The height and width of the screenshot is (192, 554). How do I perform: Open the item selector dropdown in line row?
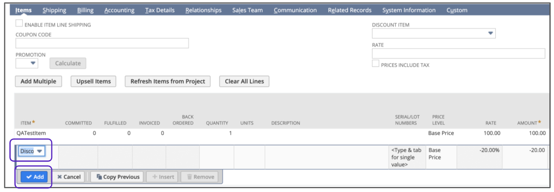click(x=40, y=151)
